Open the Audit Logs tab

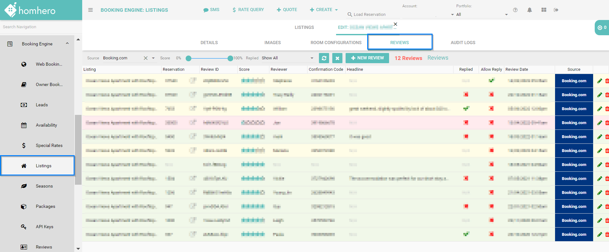pyautogui.click(x=463, y=43)
